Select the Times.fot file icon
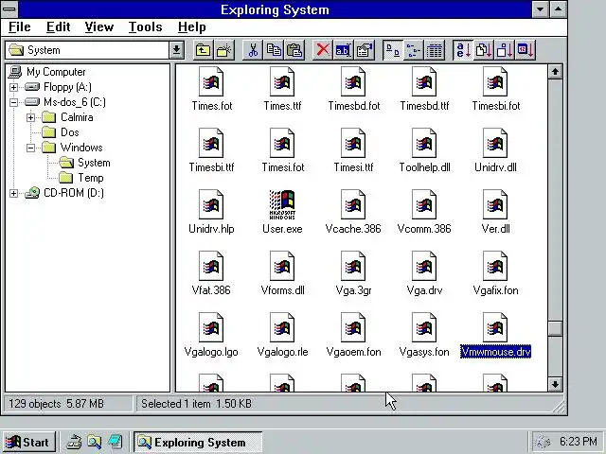 point(211,82)
